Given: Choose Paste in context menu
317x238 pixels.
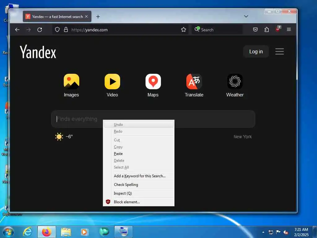Looking at the screenshot, I should (139, 154).
